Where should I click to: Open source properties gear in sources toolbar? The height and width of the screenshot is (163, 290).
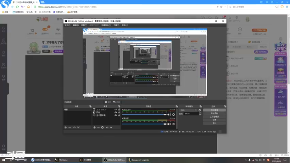point(103,128)
